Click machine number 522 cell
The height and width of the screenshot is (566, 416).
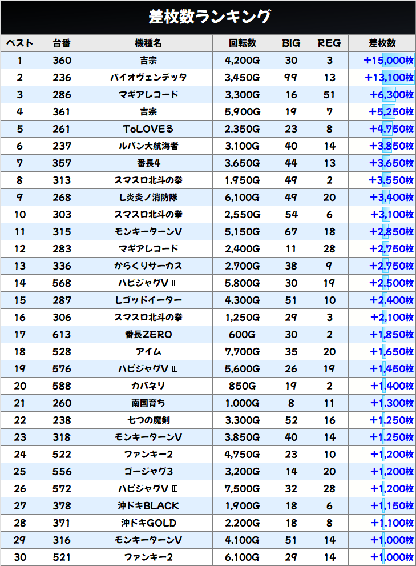tap(62, 455)
